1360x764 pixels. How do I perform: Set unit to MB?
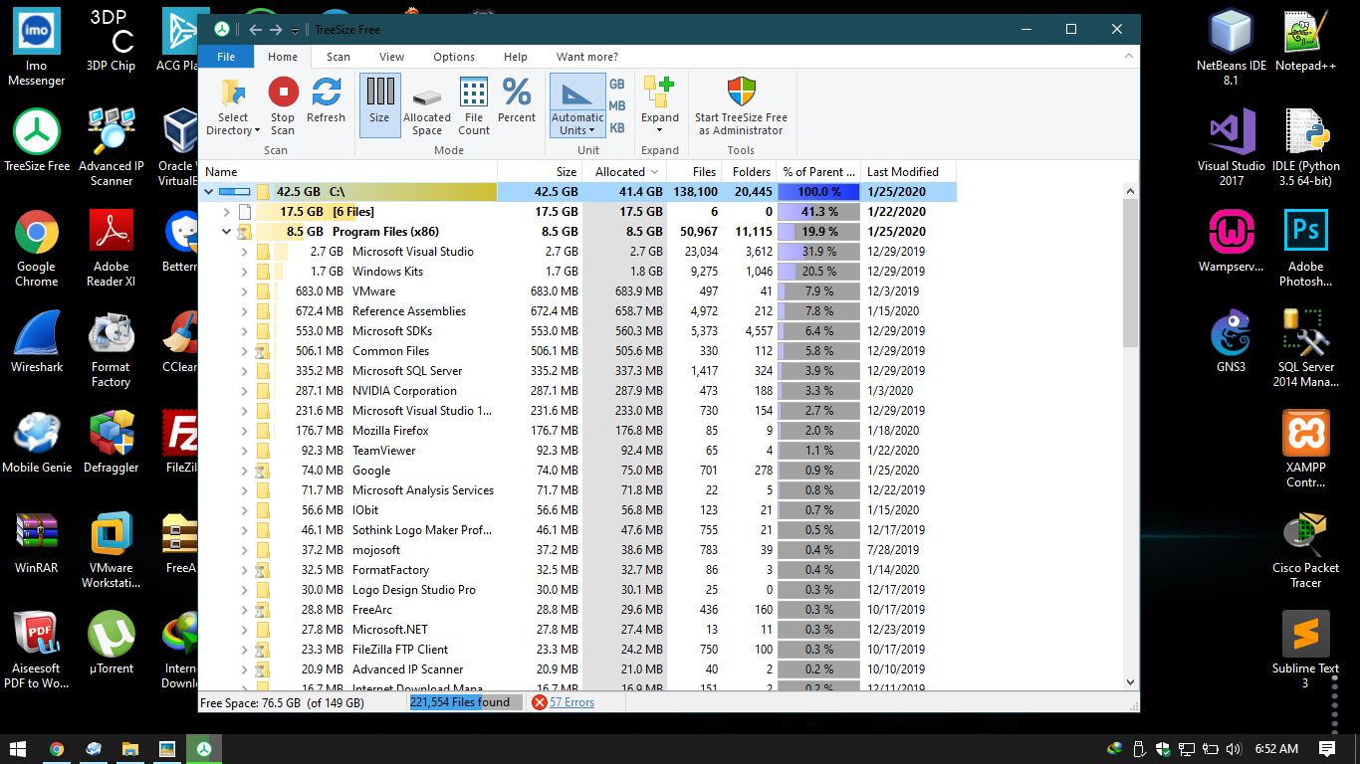(617, 106)
